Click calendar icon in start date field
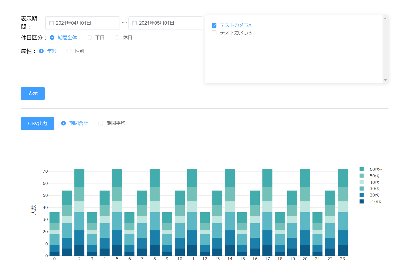 (x=51, y=23)
